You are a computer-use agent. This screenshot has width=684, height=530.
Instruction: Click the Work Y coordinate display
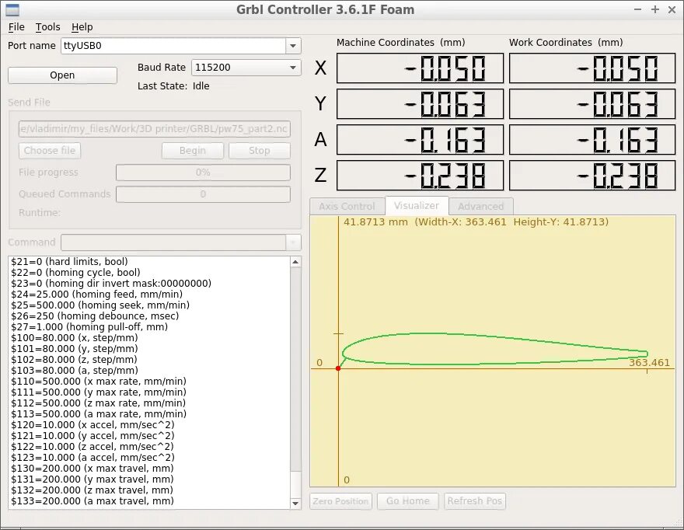tap(592, 104)
